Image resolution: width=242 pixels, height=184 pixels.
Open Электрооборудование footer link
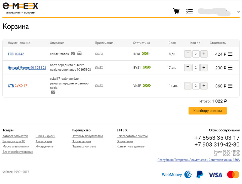[x=18, y=152]
